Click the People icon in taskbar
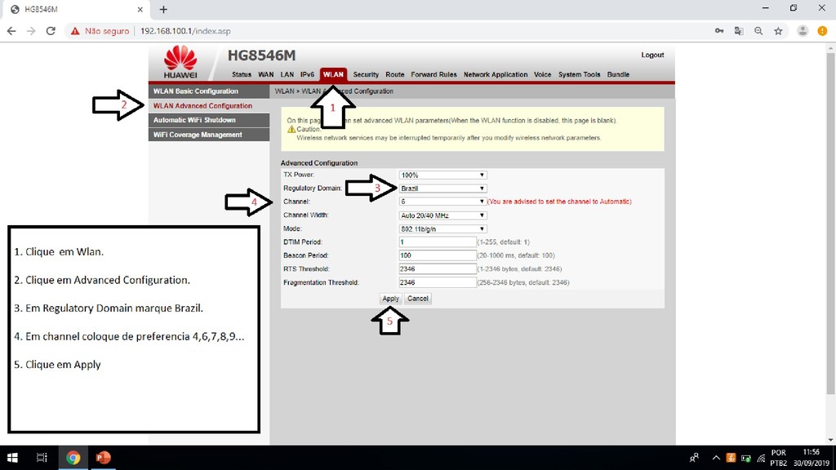 pos(694,458)
